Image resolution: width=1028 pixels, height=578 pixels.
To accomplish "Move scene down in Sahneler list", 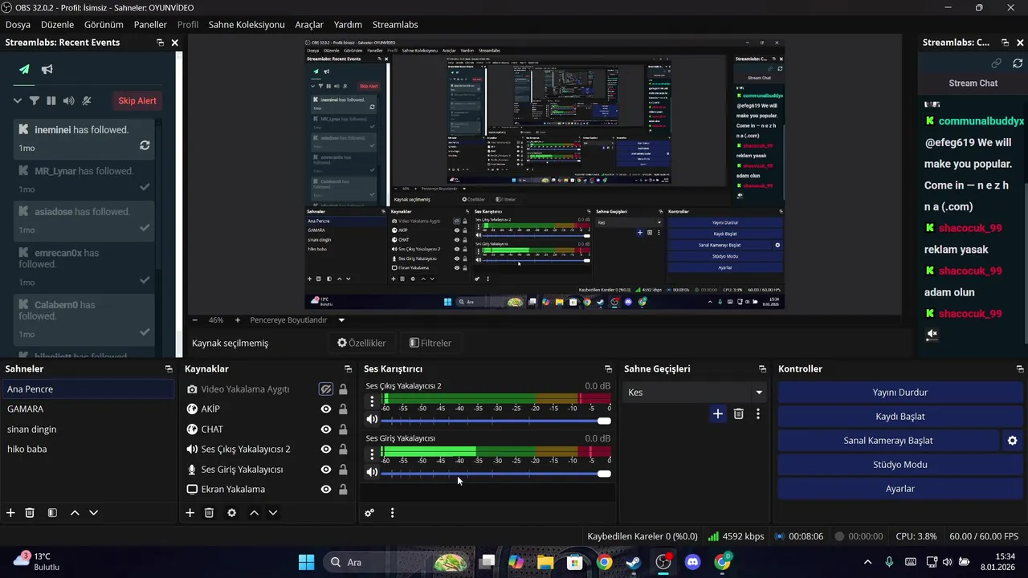I will 93,512.
